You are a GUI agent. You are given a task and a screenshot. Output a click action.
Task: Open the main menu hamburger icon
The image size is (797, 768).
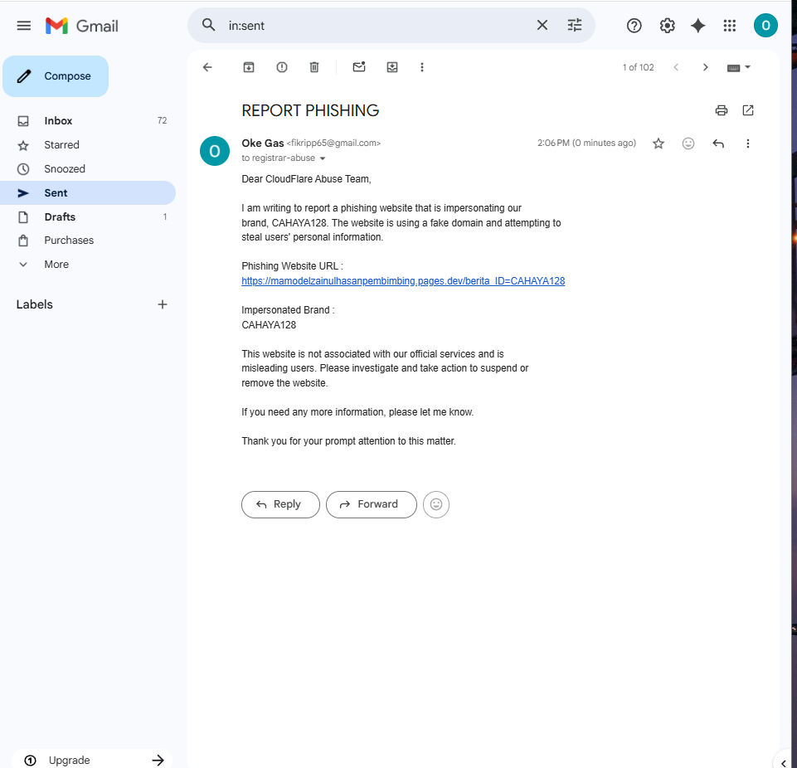[24, 26]
